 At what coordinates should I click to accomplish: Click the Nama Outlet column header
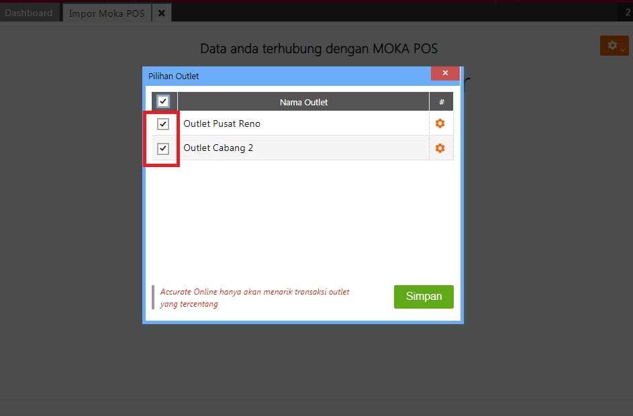303,102
